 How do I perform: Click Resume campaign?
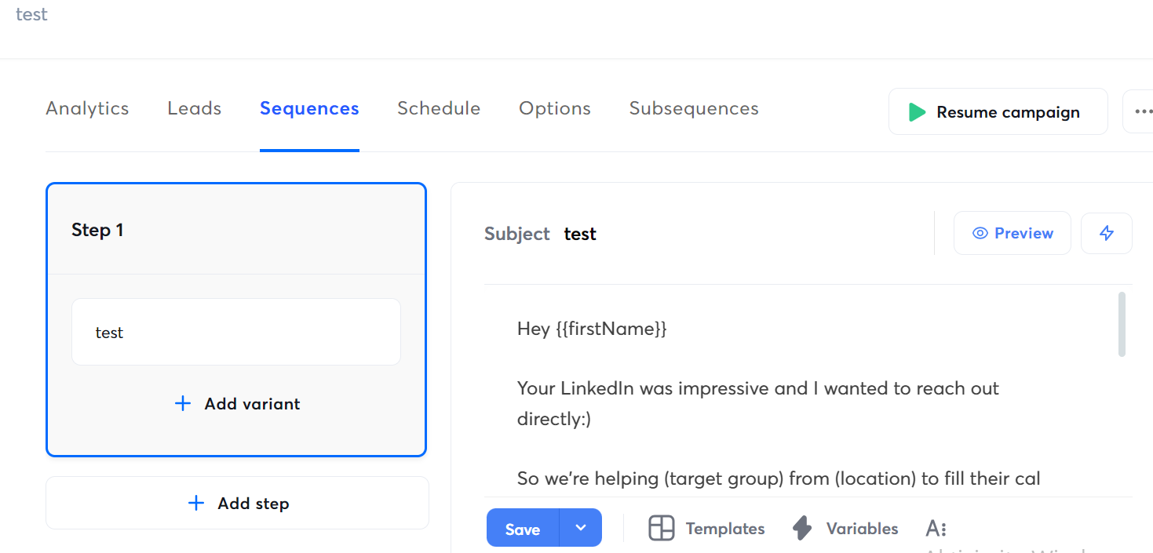coord(1008,111)
